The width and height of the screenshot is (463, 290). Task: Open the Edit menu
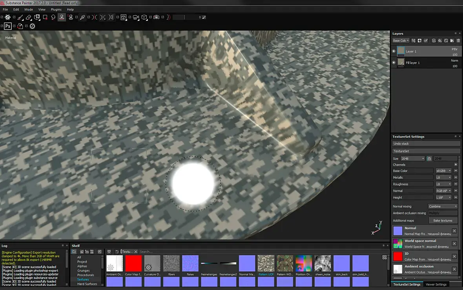(x=16, y=9)
